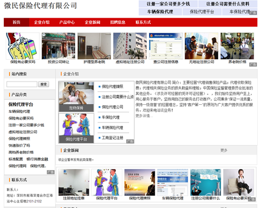Viewport: 264px width, 208px height.
Task: Select 招聘信息 in the red navigation bar
Action: pyautogui.click(x=118, y=22)
